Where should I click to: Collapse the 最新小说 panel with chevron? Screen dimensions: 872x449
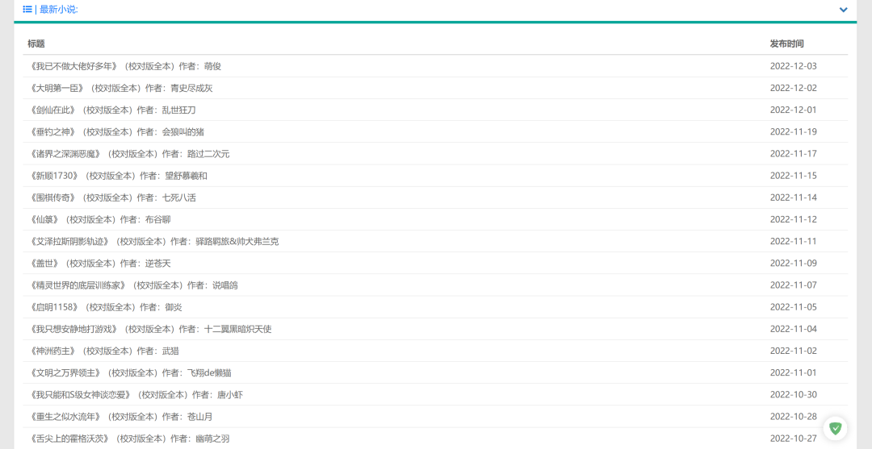[843, 10]
